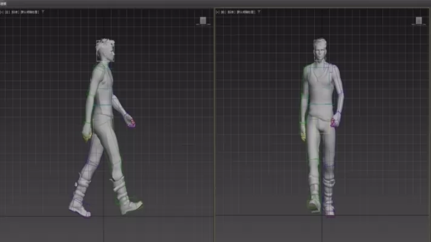
Task: Open the front view name menu of right viewport
Action: click(223, 12)
